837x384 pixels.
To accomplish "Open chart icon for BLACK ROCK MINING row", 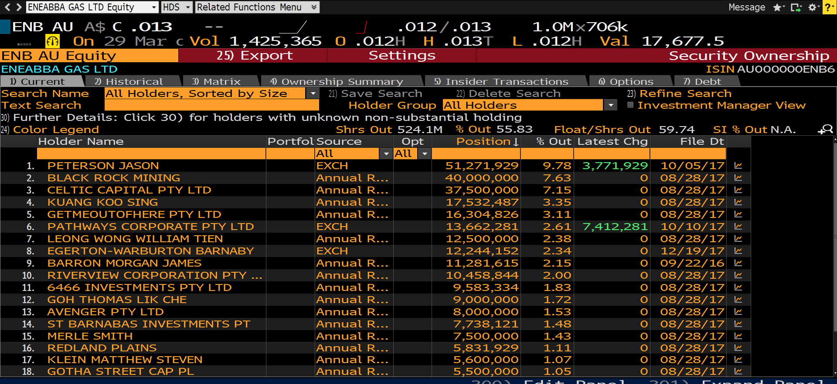I will (738, 178).
